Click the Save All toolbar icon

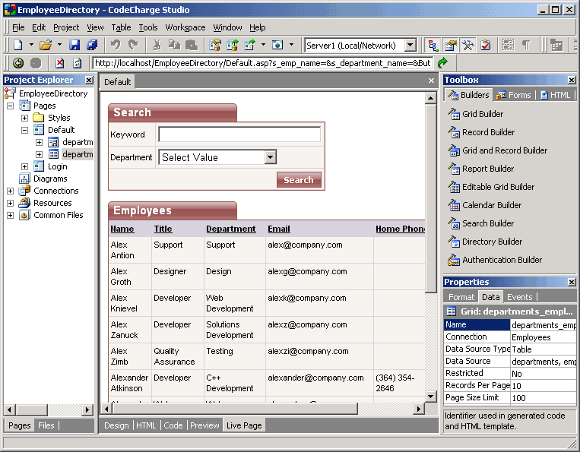point(92,46)
